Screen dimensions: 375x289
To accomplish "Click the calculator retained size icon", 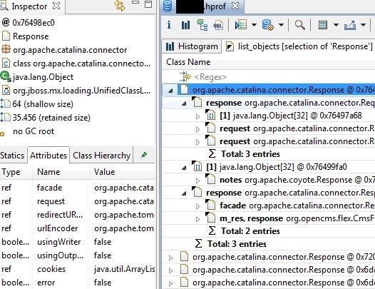I will point(323,25).
